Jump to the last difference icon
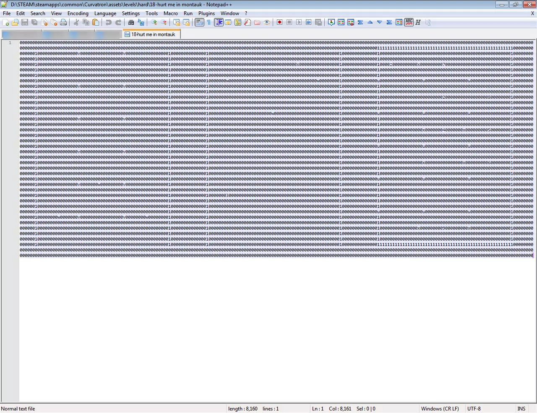This screenshot has width=537, height=413. [x=389, y=22]
